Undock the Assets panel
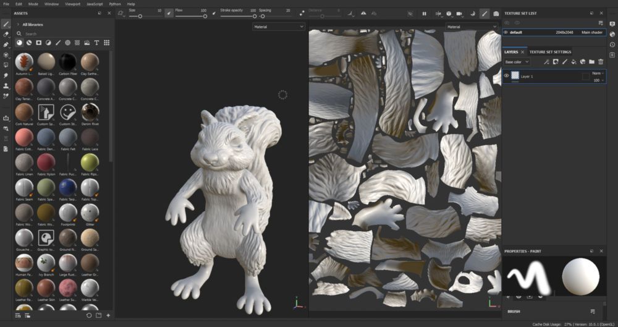618x327 pixels. pyautogui.click(x=99, y=13)
